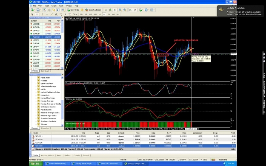Open the Indicators list dropdown

141,10
